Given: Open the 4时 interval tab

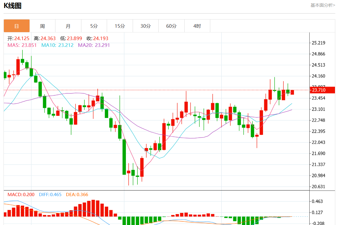Looking at the screenshot, I should [197, 26].
